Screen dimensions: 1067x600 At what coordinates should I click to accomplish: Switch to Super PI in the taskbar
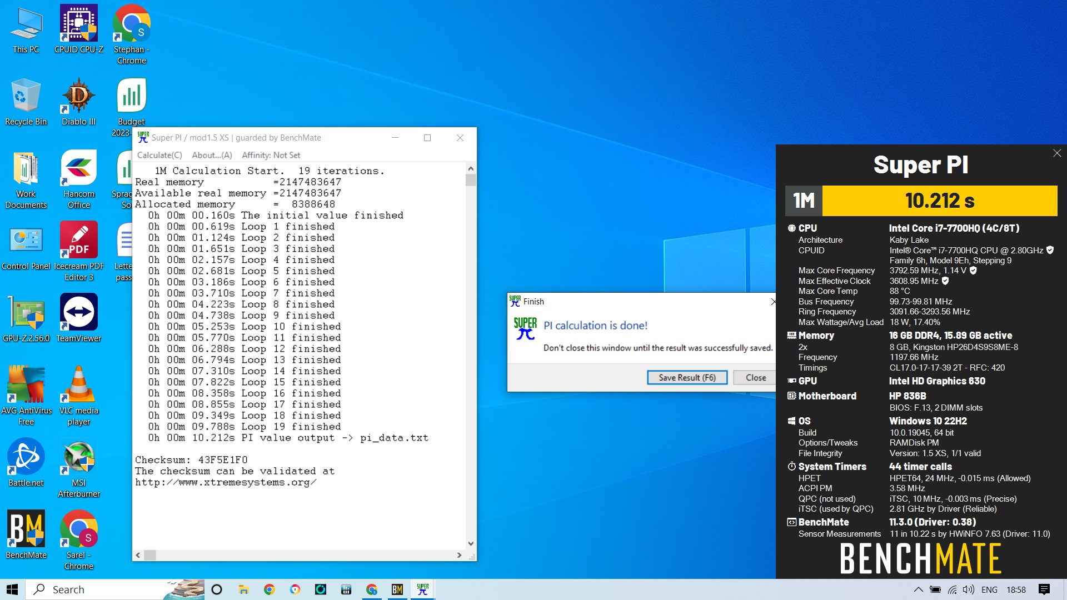coord(423,589)
